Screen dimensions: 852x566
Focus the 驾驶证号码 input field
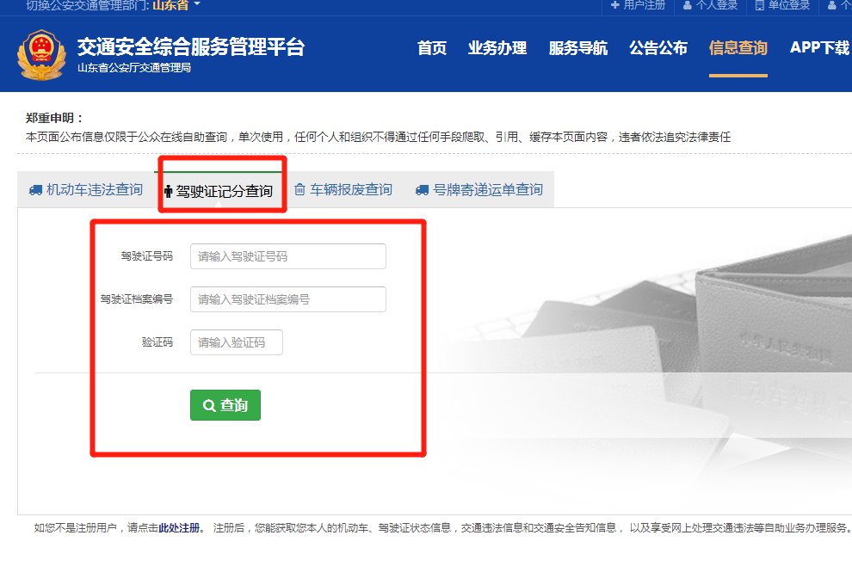click(288, 256)
